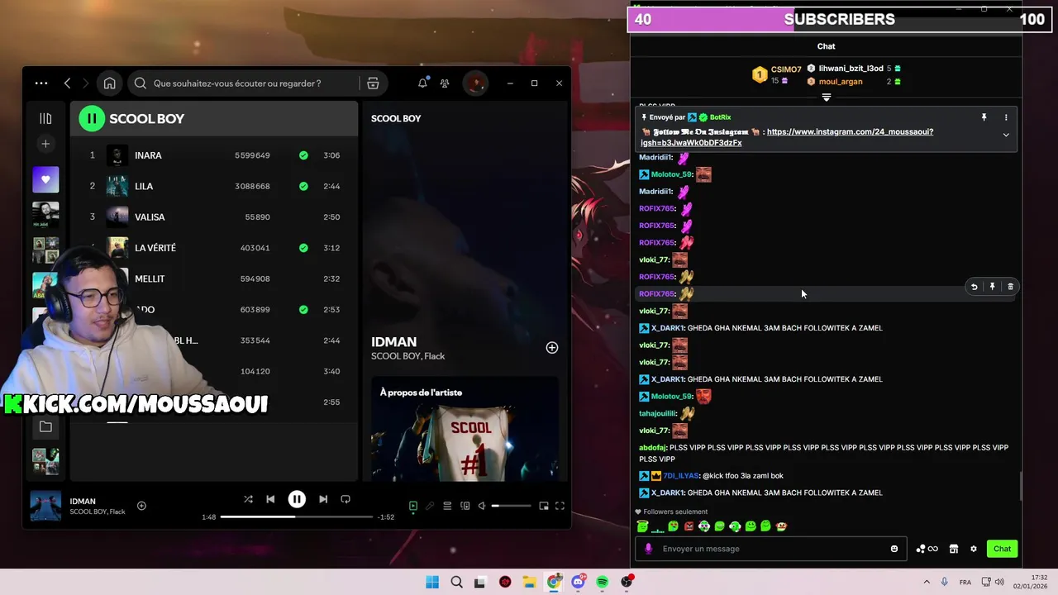Skip to the previous track
This screenshot has width=1058, height=595.
(x=270, y=499)
